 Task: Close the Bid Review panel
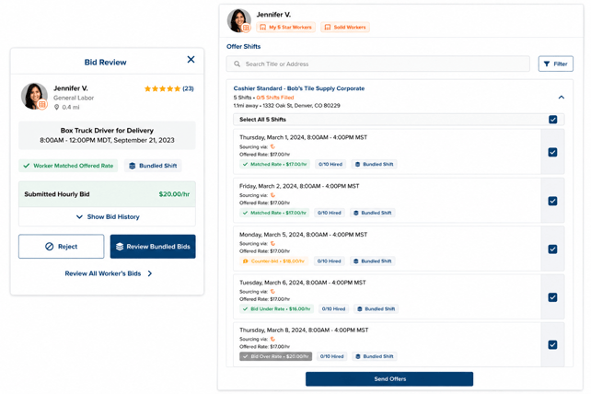(x=191, y=60)
